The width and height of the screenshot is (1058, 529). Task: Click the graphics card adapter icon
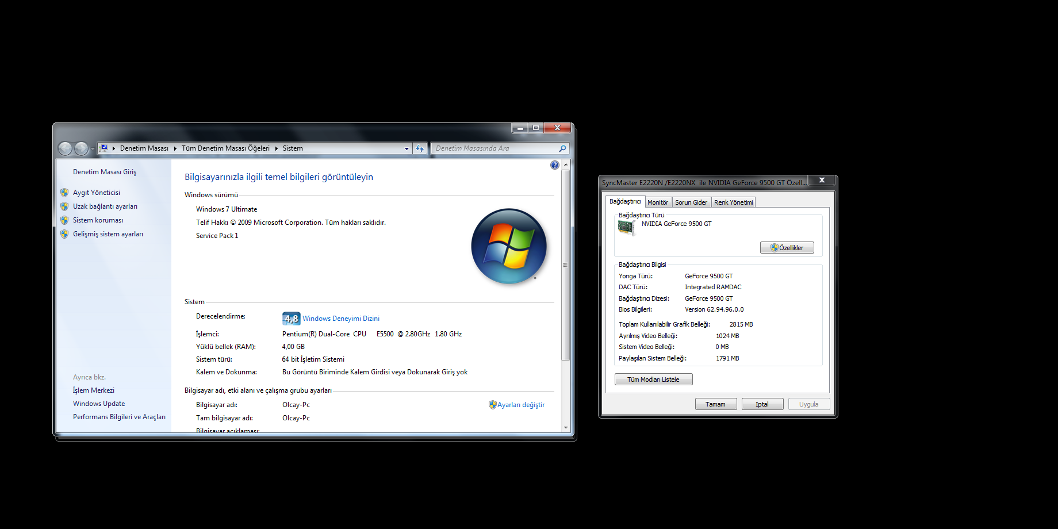pyautogui.click(x=626, y=227)
